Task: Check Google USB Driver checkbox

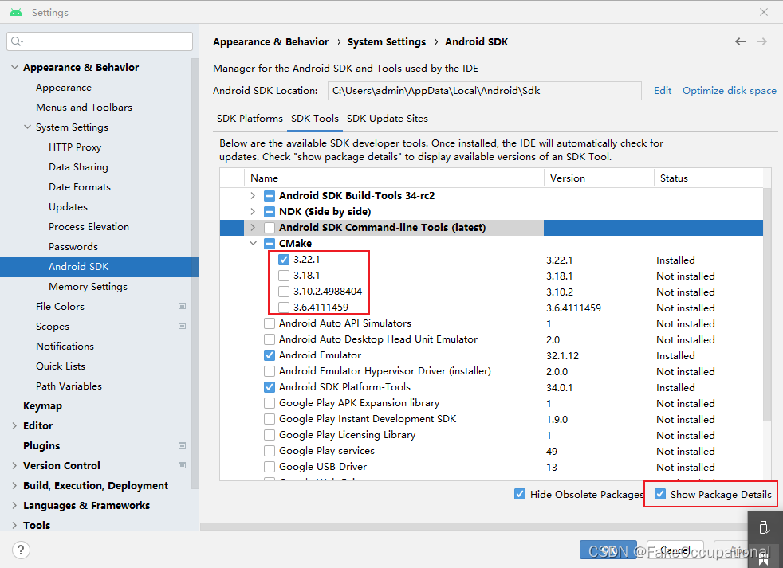Action: [x=270, y=467]
